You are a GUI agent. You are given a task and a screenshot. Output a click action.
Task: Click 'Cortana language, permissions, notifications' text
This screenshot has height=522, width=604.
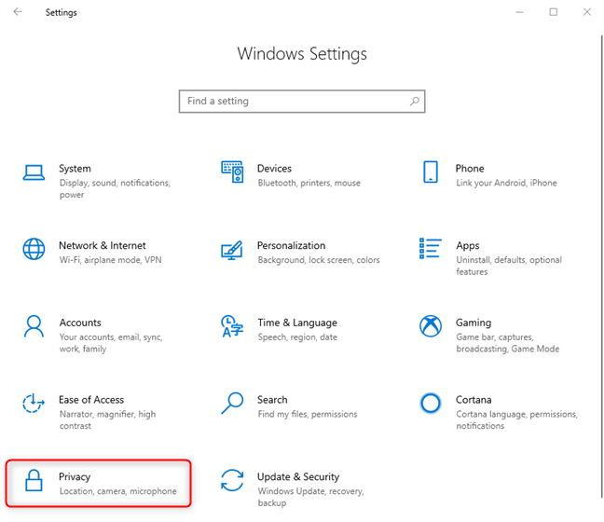pos(516,419)
